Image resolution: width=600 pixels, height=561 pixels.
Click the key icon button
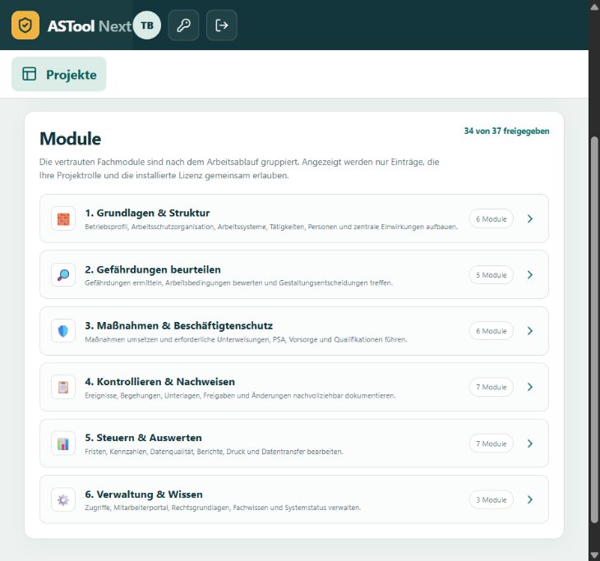tap(183, 25)
